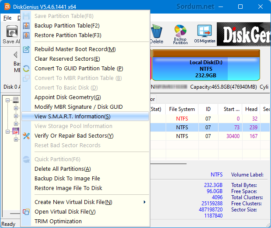This screenshot has width=271, height=228.
Task: Minimize the DiskGenius window
Action: (x=221, y=7)
